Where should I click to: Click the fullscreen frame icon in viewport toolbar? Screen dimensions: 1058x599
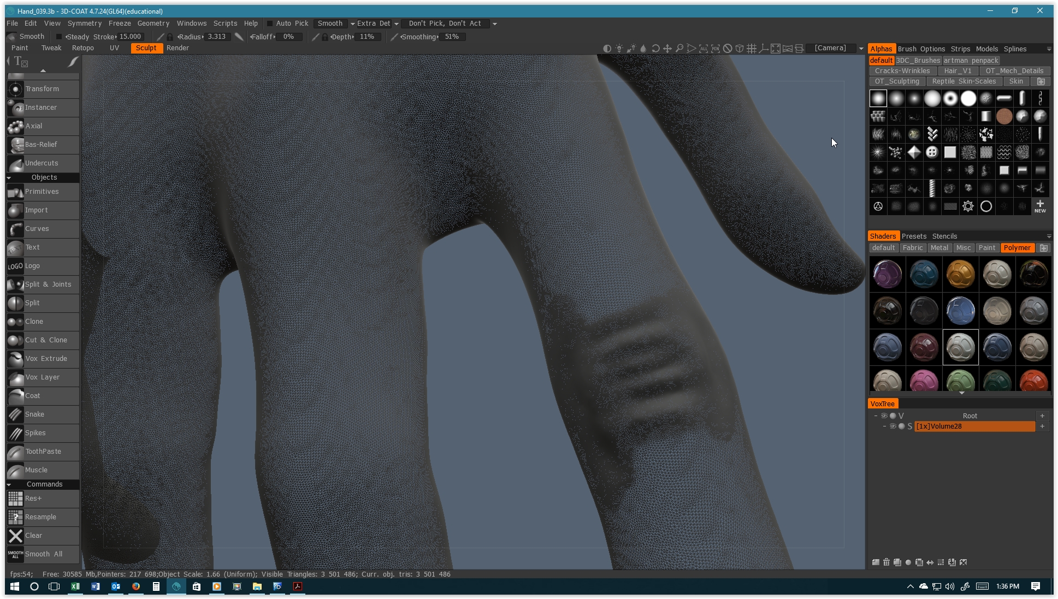point(776,49)
